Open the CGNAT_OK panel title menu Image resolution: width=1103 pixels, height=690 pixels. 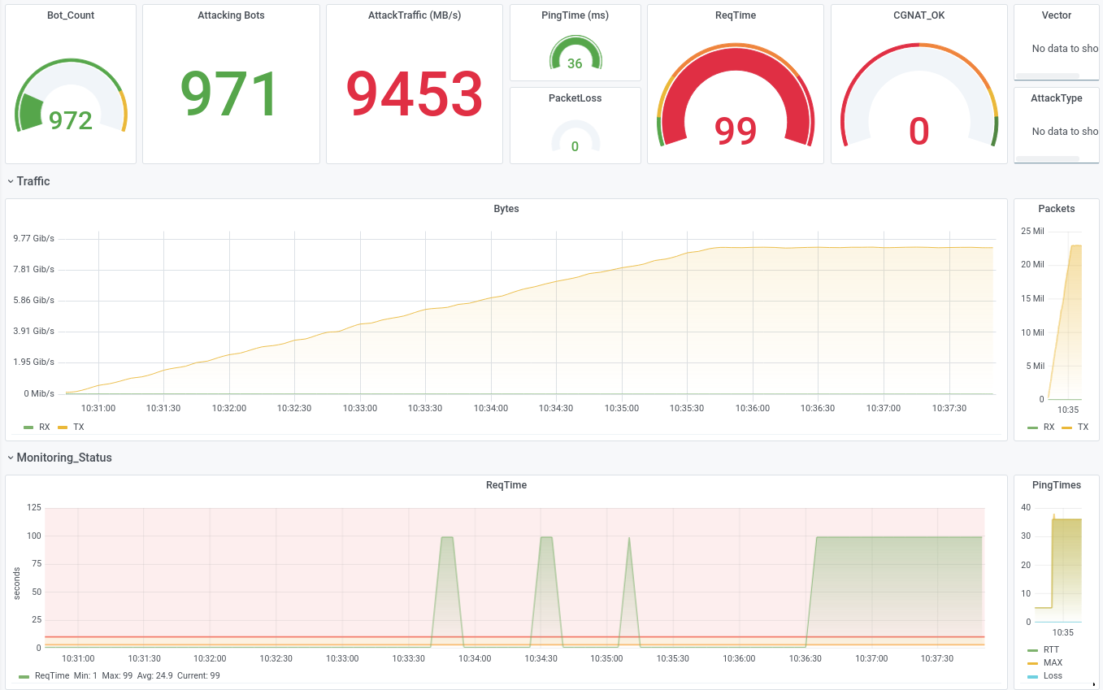pyautogui.click(x=918, y=15)
